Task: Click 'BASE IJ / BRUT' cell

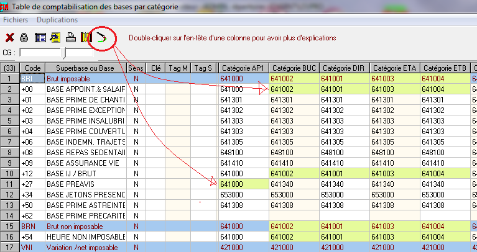Action: pyautogui.click(x=85, y=174)
